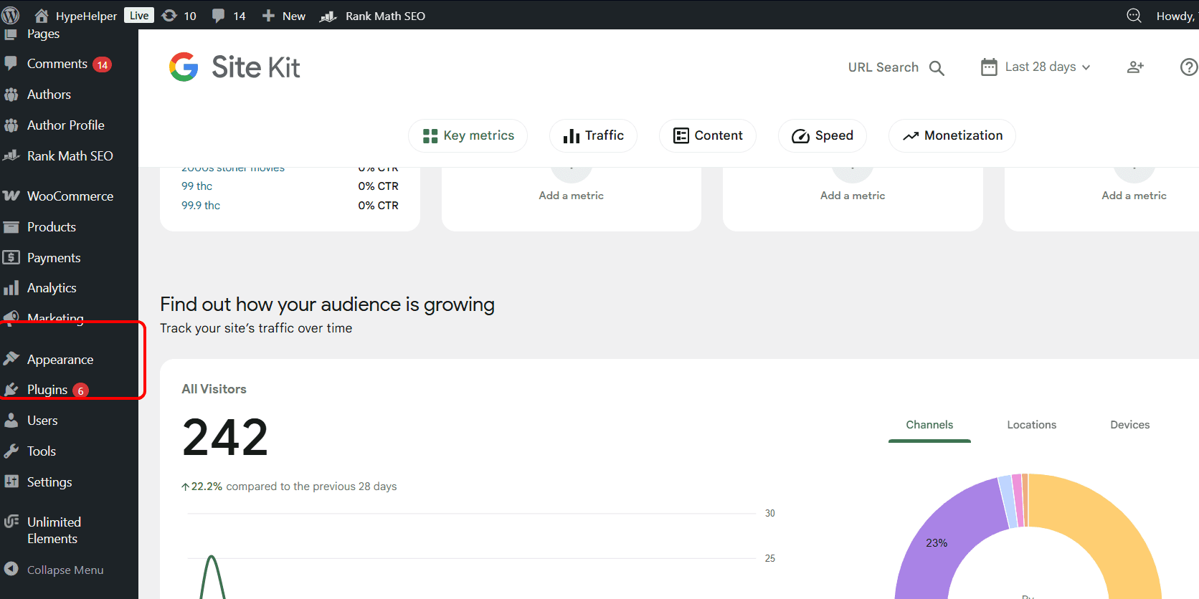Viewport: 1199px width, 599px height.
Task: Click the calendar icon by date range
Action: pyautogui.click(x=989, y=67)
